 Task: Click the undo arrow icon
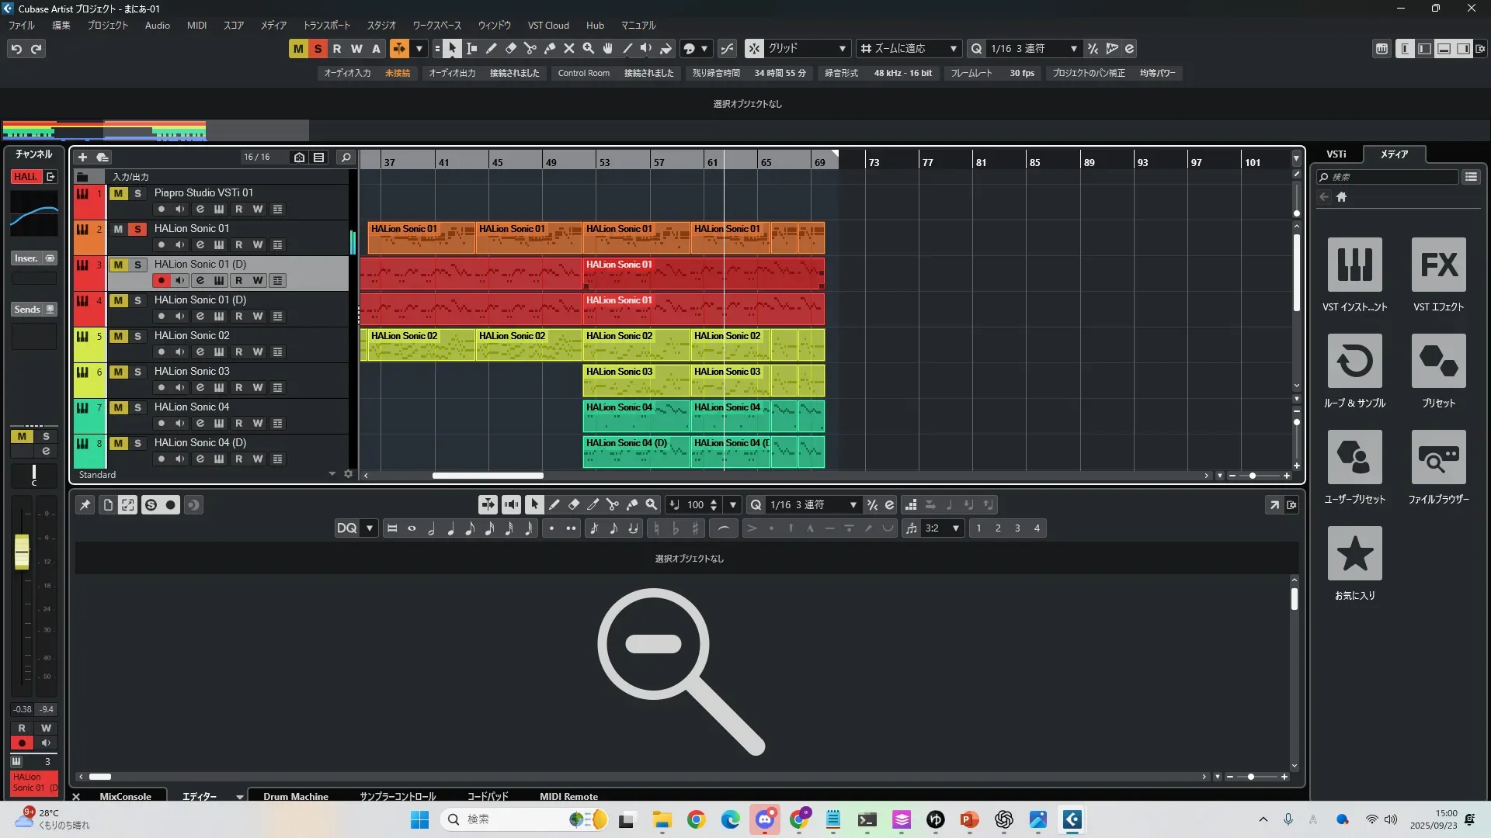[16, 49]
